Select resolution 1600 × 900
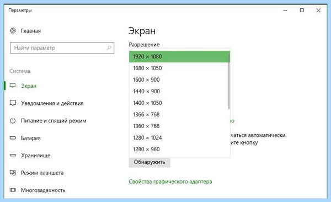 point(179,79)
